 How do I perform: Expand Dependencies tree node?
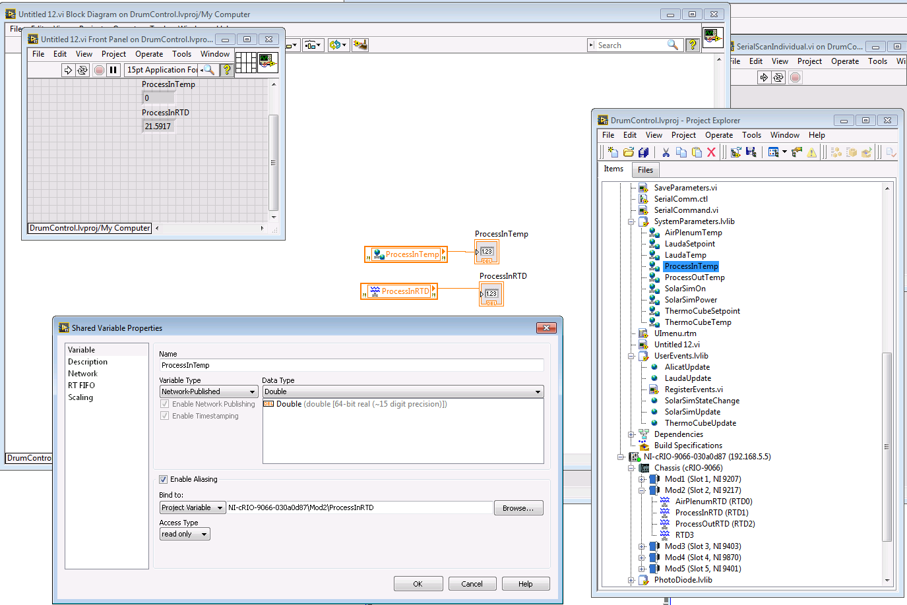point(631,434)
